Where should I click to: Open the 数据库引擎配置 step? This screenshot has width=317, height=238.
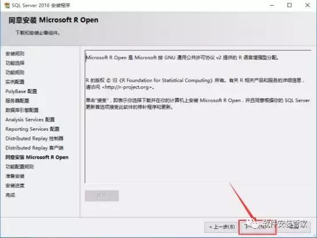[22, 110]
